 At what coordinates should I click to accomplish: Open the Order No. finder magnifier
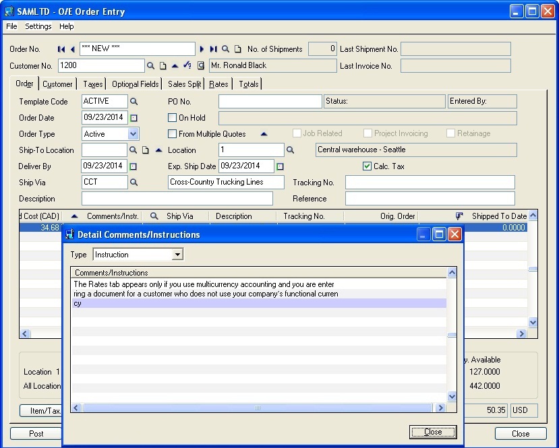[226, 49]
